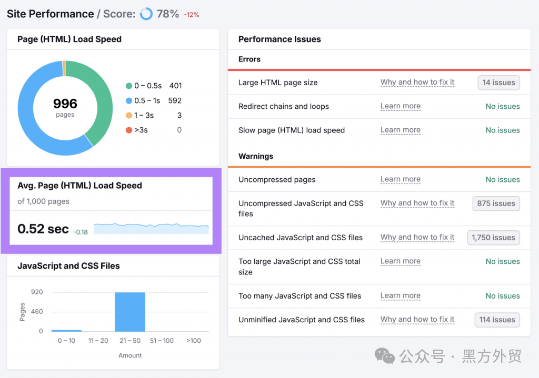Click the -12% score change indicator
539x378 pixels.
tap(192, 15)
